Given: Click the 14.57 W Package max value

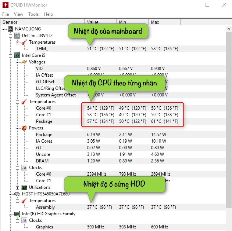Looking at the screenshot, I should coord(158,135).
